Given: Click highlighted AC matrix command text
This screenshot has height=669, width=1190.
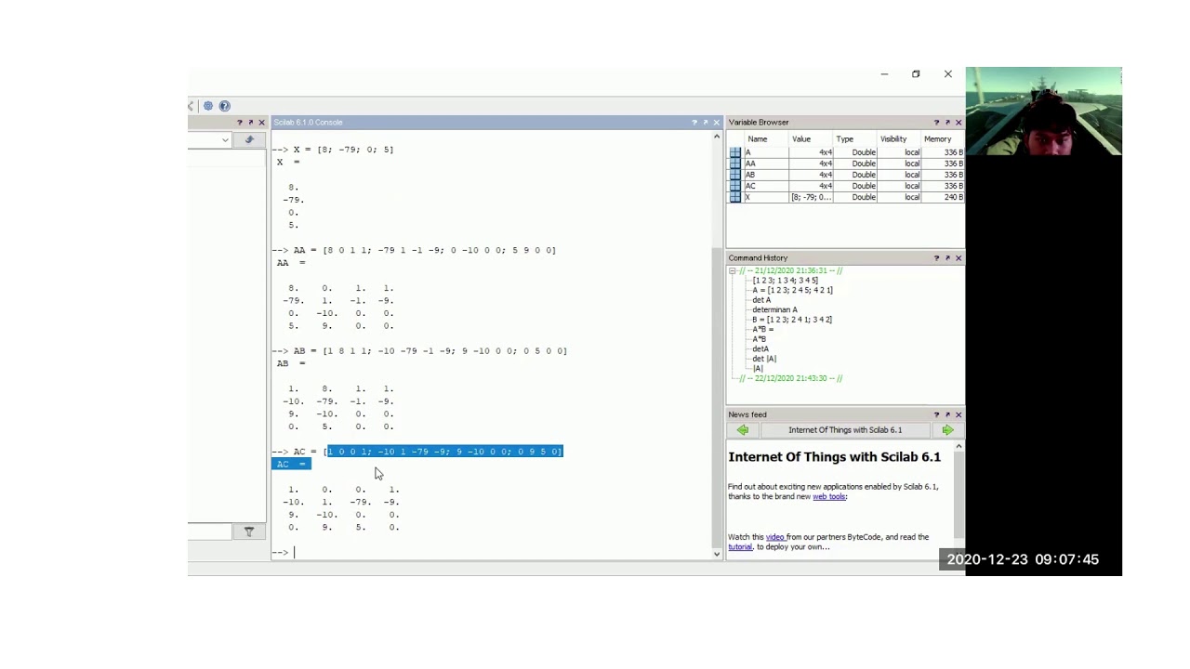Looking at the screenshot, I should pos(444,452).
